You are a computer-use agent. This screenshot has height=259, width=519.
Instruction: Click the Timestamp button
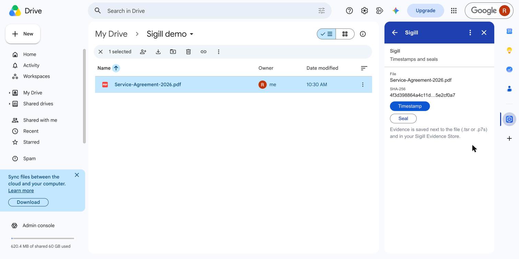pyautogui.click(x=410, y=106)
